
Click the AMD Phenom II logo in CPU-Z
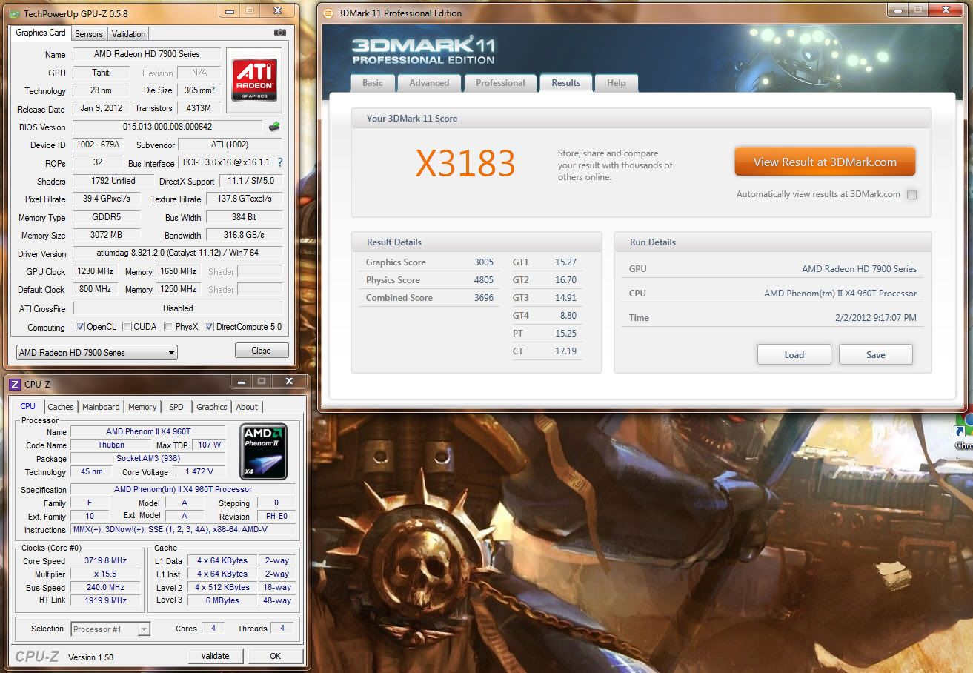click(263, 451)
